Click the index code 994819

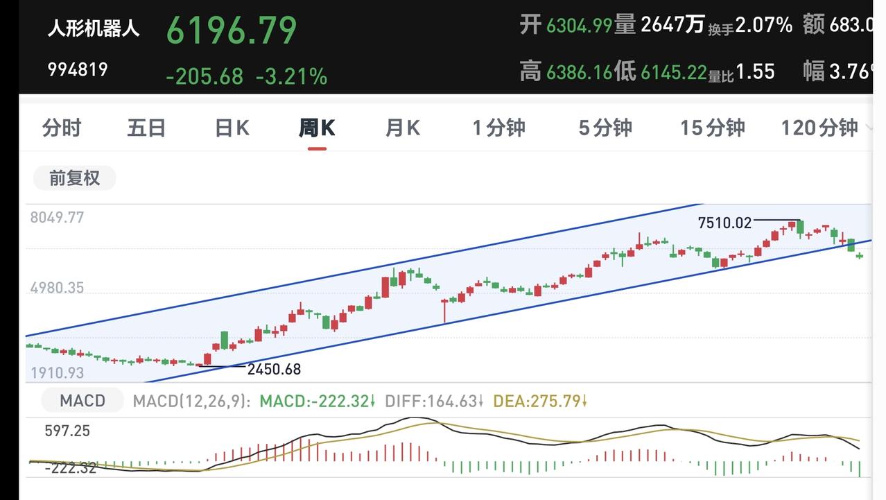77,69
